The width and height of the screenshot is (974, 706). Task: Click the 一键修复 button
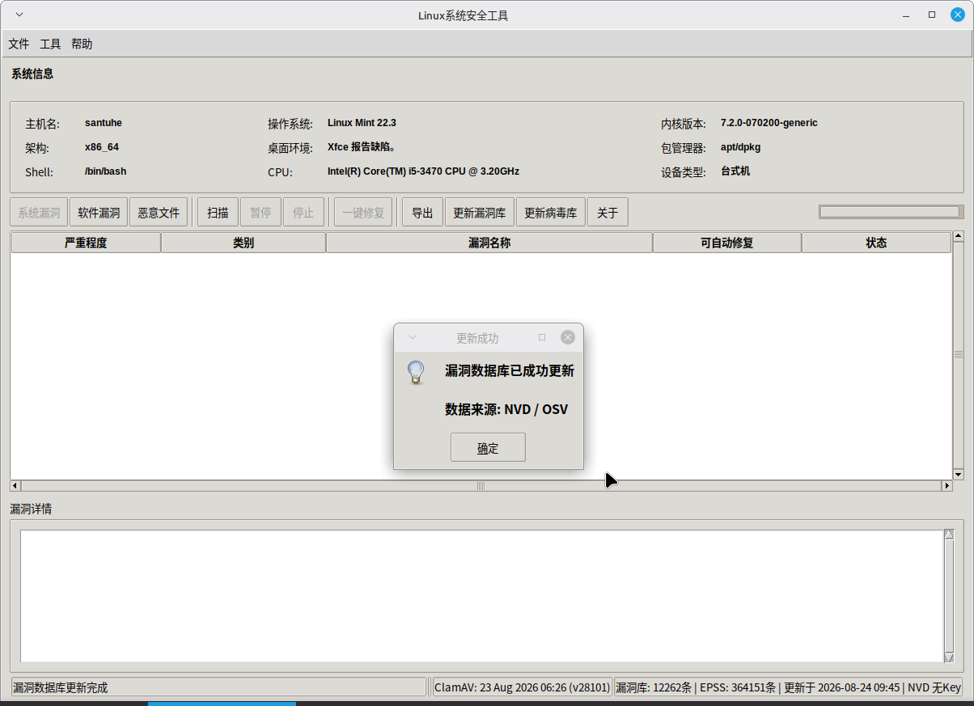364,213
